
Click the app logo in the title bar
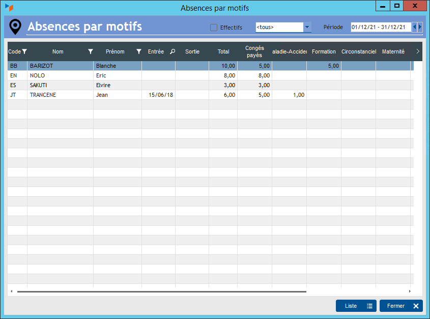(9, 8)
